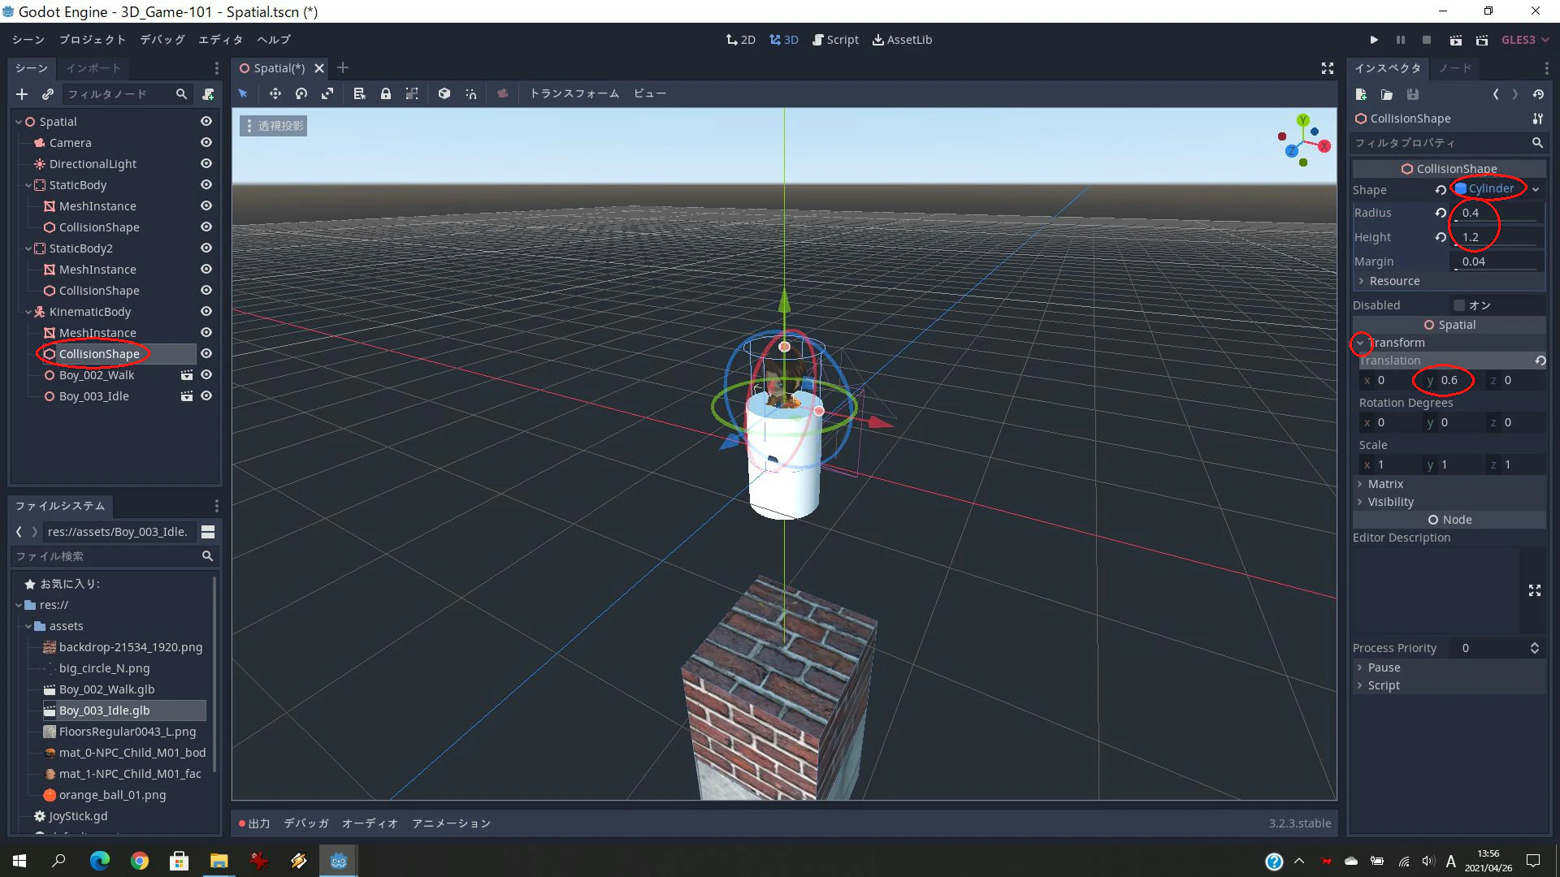
Task: Open the Shape Cylinder dropdown arrow
Action: tap(1536, 189)
